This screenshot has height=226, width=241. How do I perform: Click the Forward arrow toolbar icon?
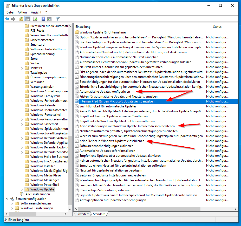coord(13,19)
